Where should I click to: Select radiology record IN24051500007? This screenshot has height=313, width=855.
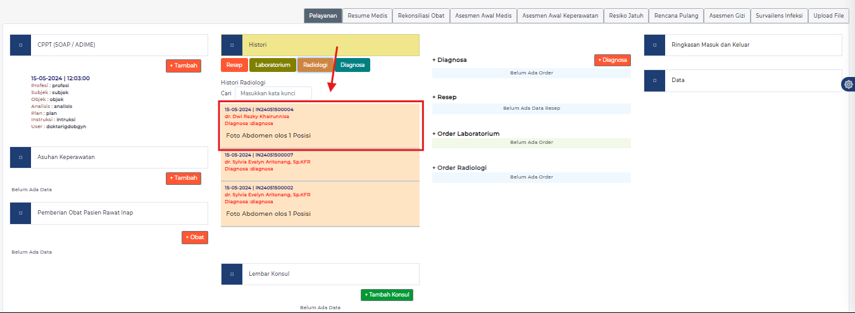(x=320, y=162)
